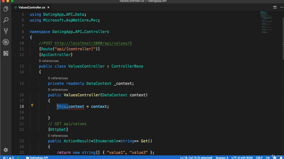Click the underlined 'context' error on line 18
The height and width of the screenshot is (159, 284).
(x=76, y=107)
